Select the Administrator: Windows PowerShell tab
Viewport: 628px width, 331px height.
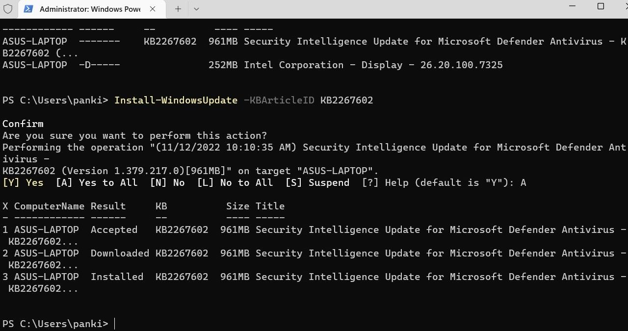point(88,9)
